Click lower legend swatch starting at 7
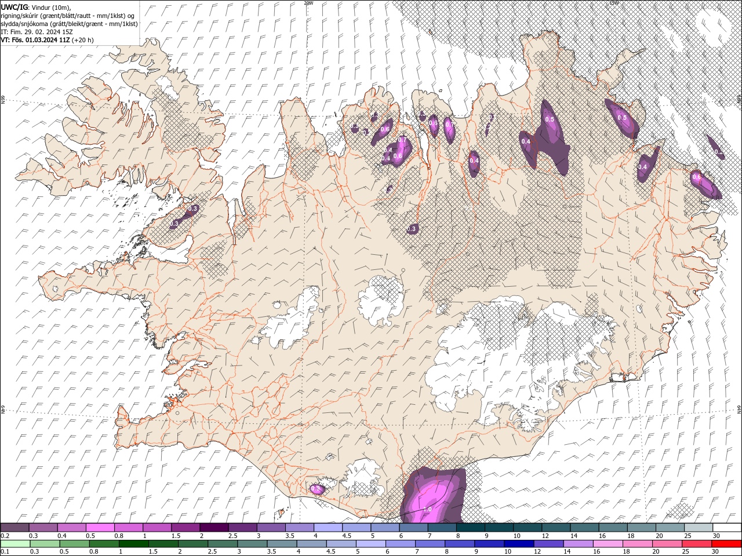The width and height of the screenshot is (742, 556). click(429, 544)
